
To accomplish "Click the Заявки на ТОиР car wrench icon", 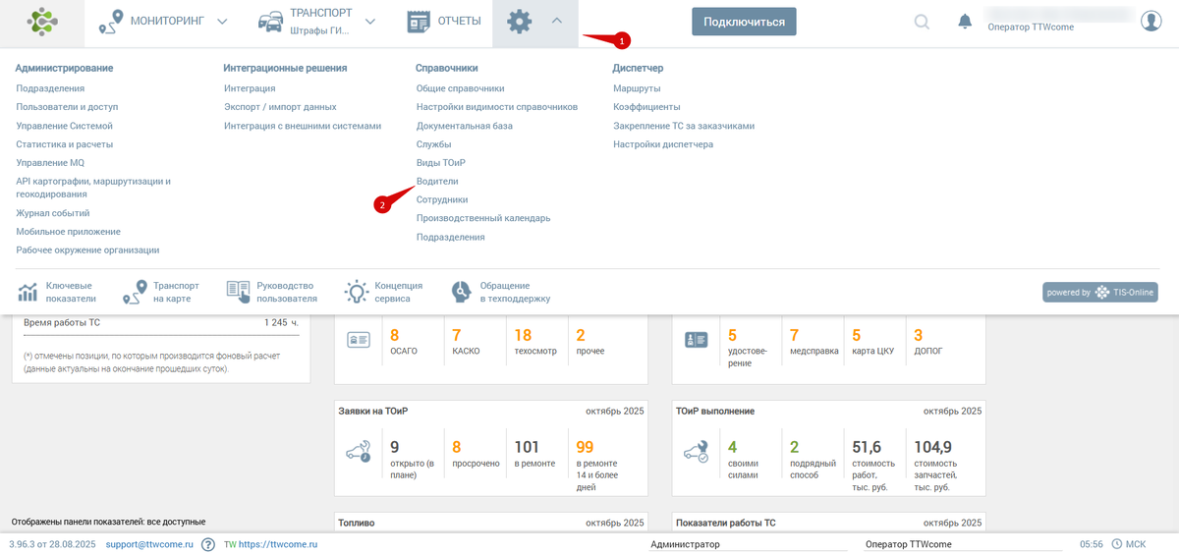I will pos(358,452).
